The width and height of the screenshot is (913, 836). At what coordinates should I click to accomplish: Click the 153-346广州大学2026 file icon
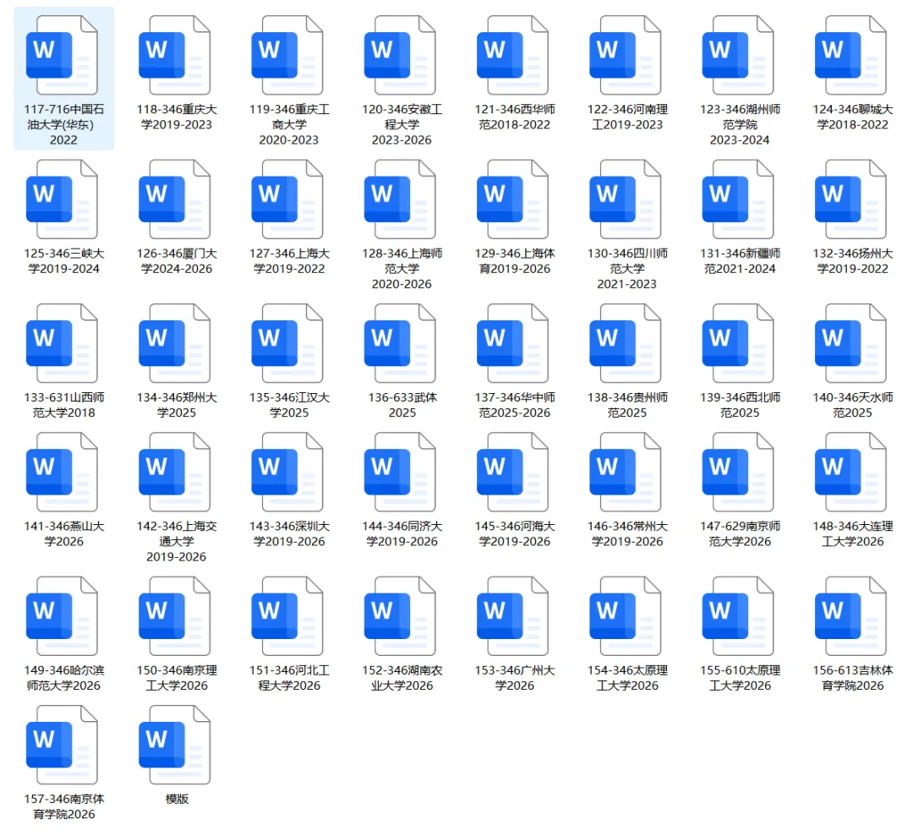512,616
